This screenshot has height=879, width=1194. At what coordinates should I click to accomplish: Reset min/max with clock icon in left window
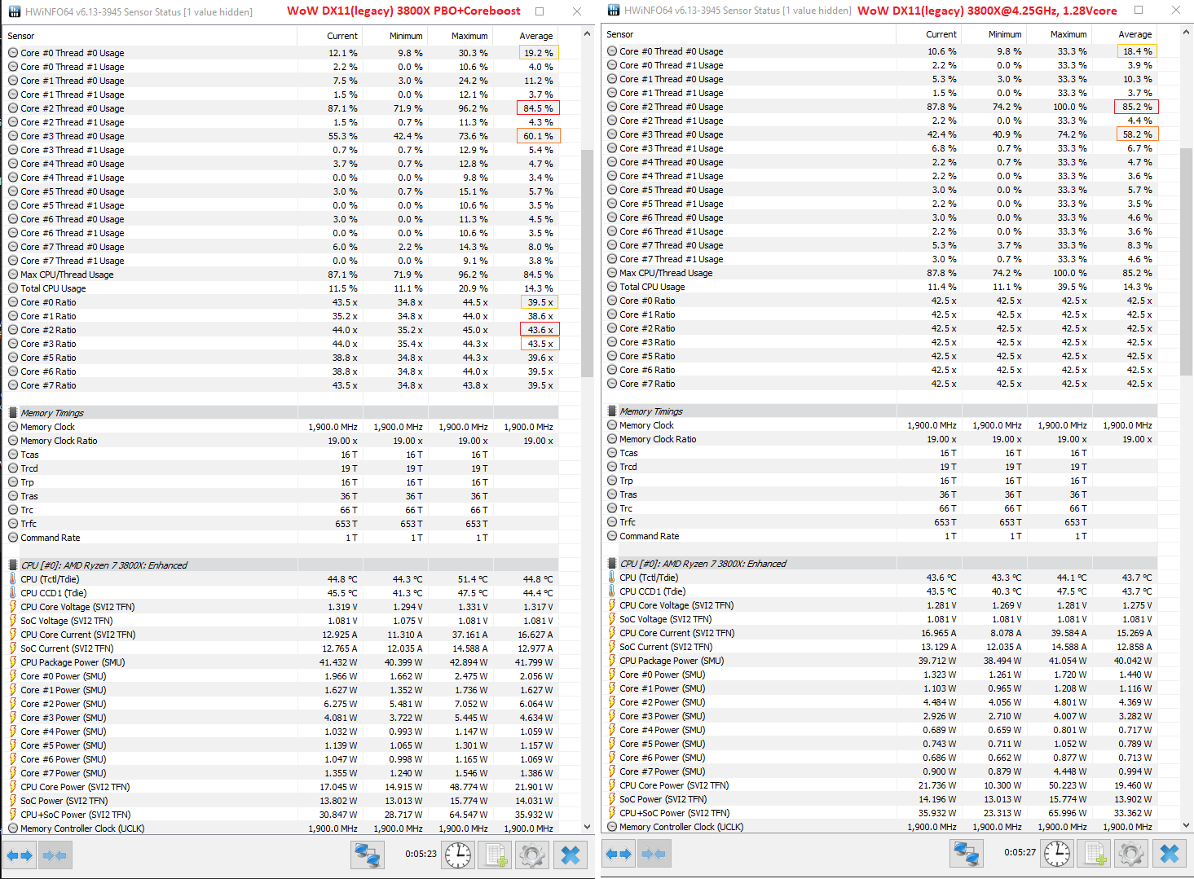tap(458, 855)
